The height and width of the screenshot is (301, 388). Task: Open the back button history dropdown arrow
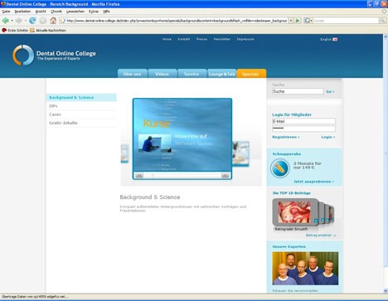[x=12, y=21]
